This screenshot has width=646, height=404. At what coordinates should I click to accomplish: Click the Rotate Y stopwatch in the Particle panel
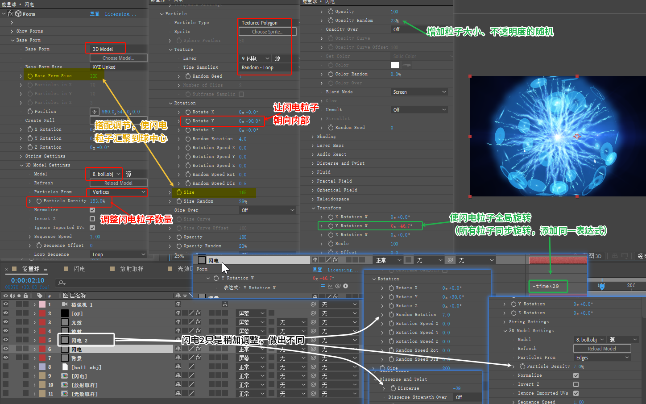188,121
